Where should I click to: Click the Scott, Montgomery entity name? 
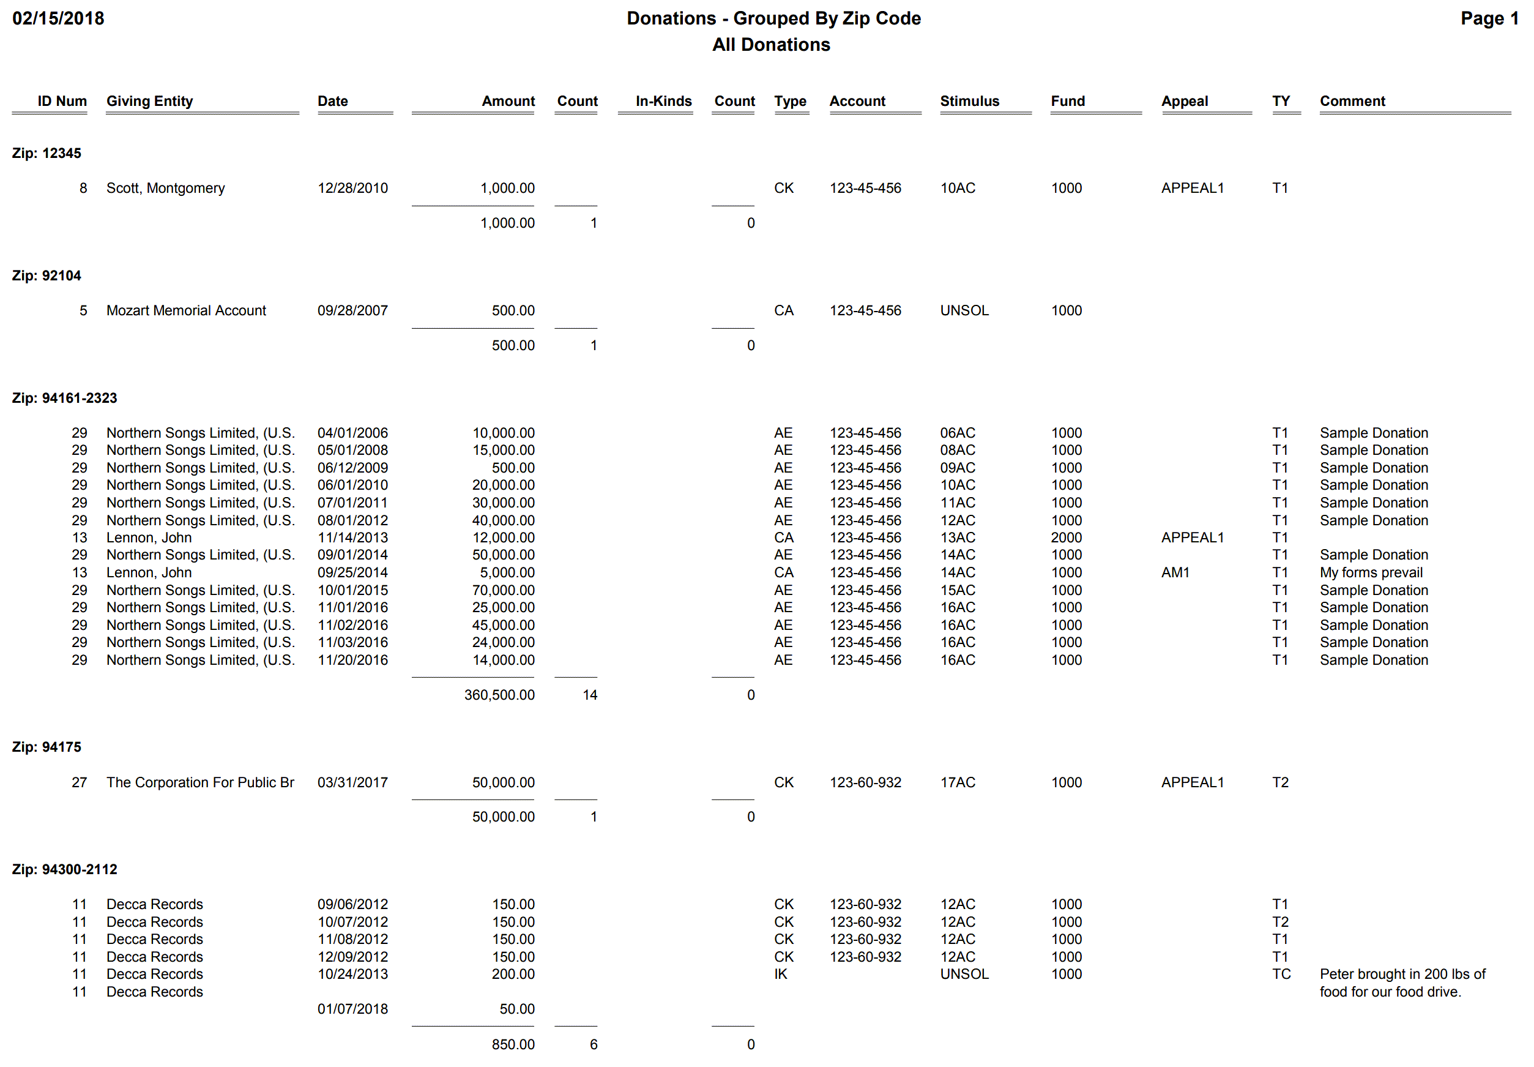tap(166, 189)
